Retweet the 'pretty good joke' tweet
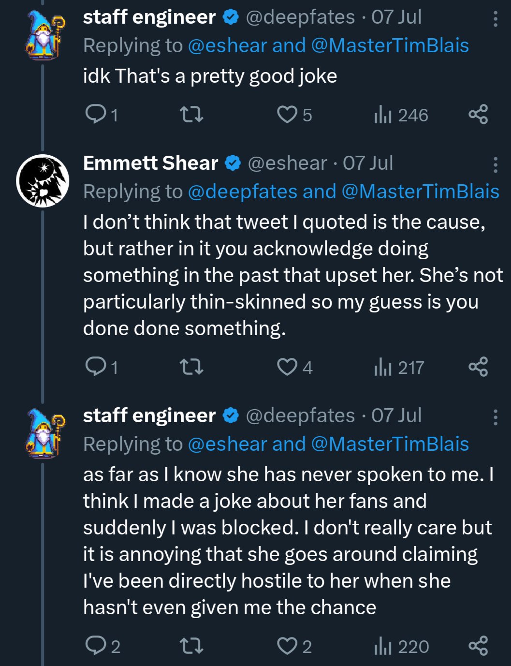The width and height of the screenshot is (511, 666). point(191,115)
